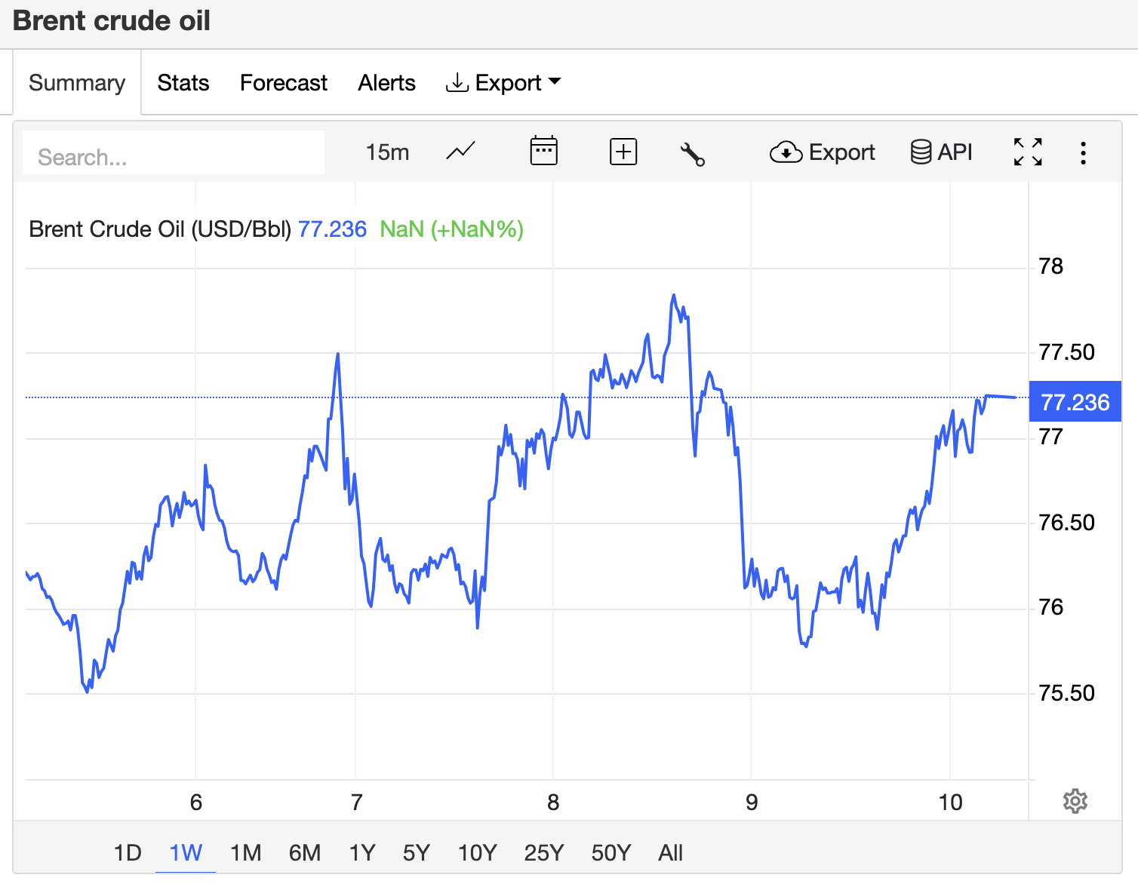Click the cloud Export button in chart toolbar

[822, 152]
